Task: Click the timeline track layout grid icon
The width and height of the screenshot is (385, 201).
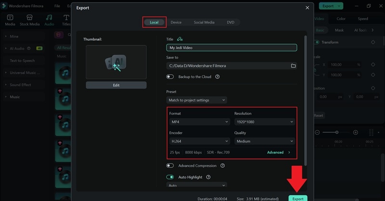Action: pyautogui.click(x=371, y=132)
